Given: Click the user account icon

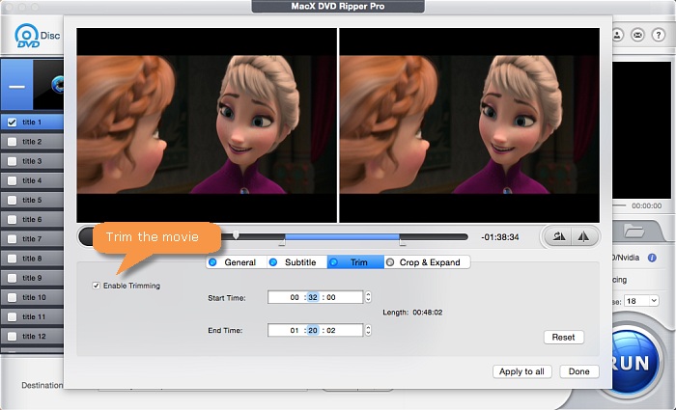Looking at the screenshot, I should tap(617, 35).
